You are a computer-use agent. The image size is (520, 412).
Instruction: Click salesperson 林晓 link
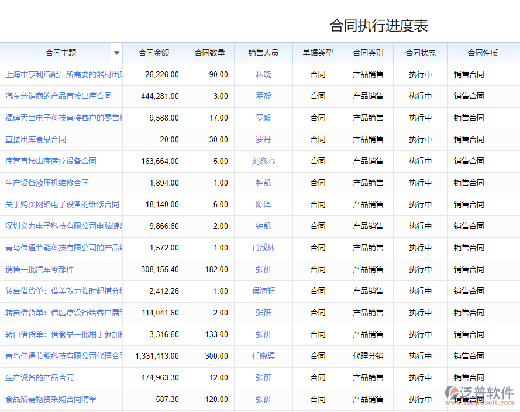(x=263, y=74)
